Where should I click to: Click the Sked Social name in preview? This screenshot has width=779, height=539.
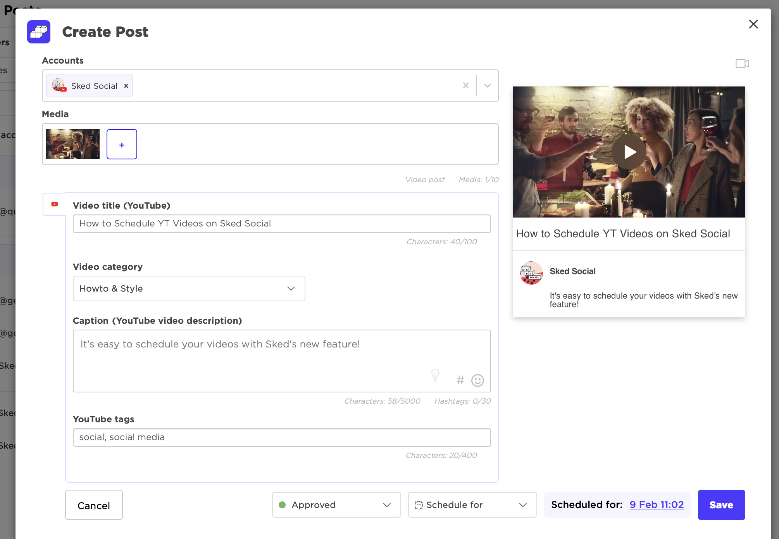[x=572, y=271]
